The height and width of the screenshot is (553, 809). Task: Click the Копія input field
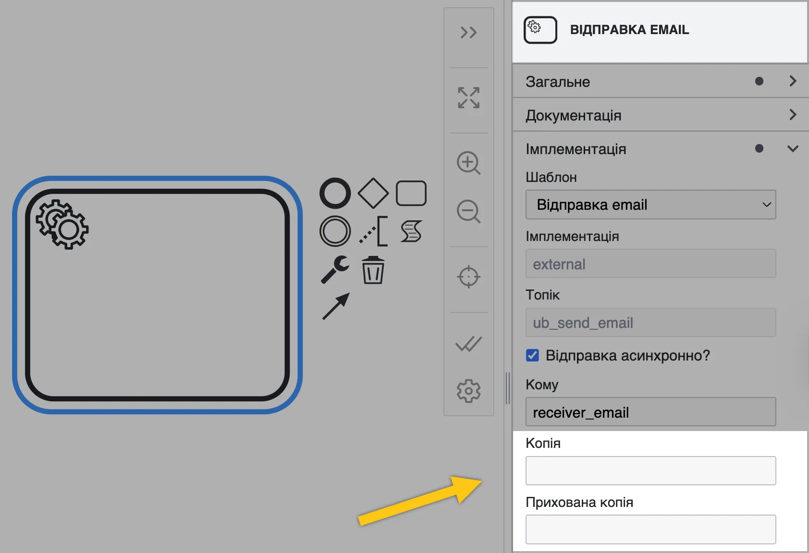(651, 470)
